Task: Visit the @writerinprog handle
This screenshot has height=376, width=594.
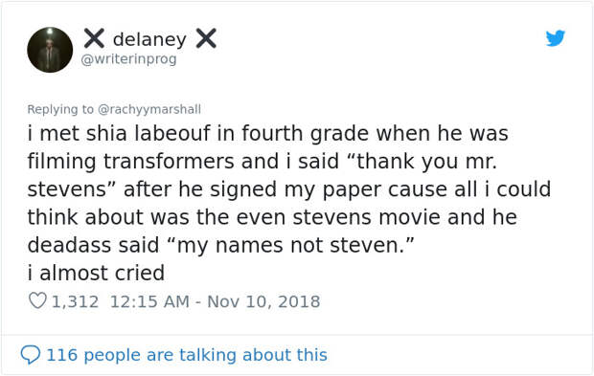Action: (128, 59)
